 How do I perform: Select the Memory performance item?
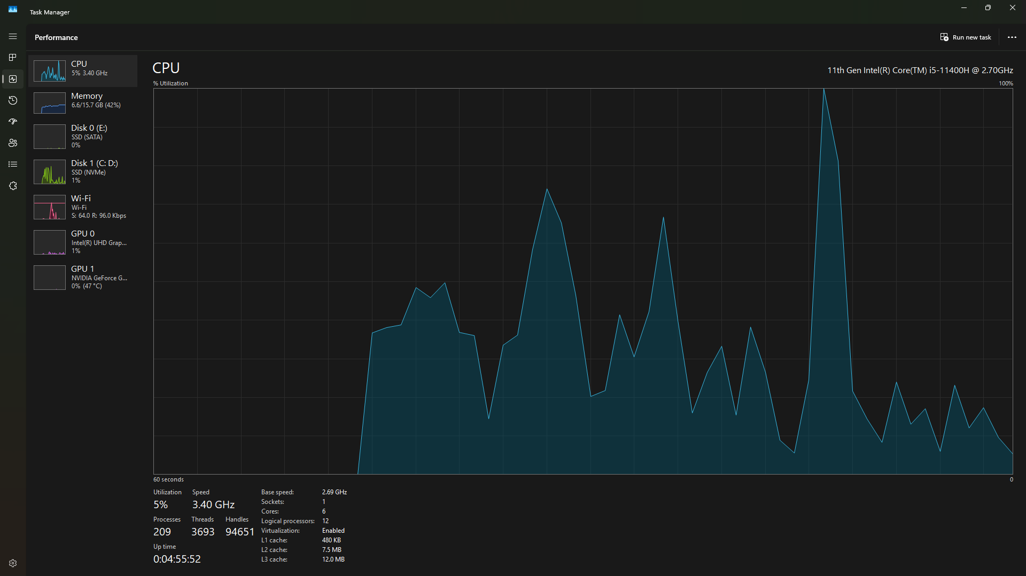click(x=83, y=102)
